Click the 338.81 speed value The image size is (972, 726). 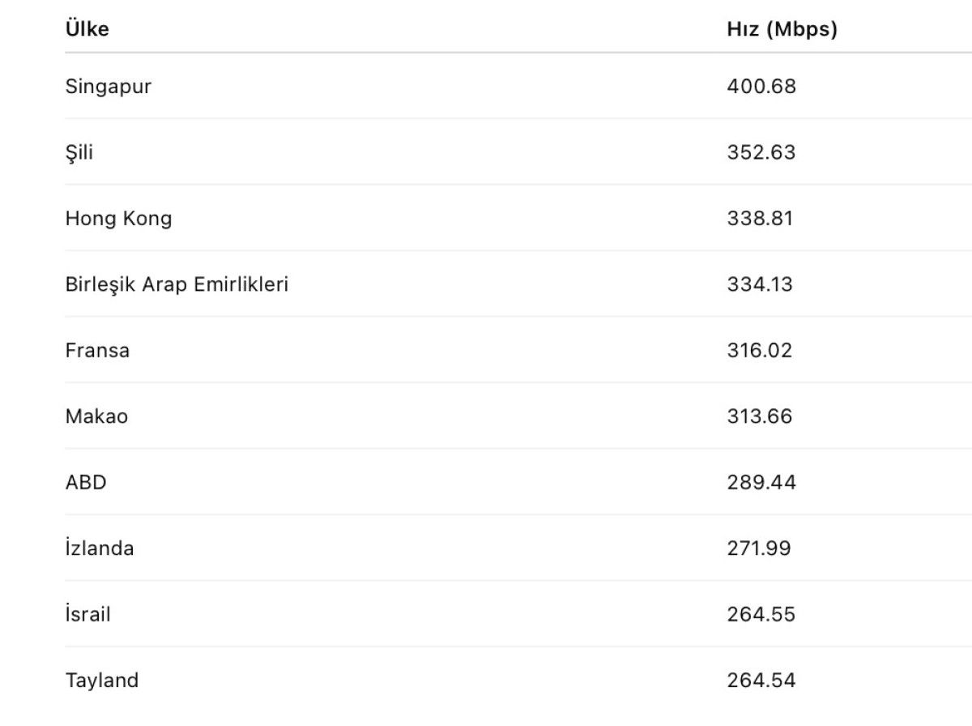click(x=760, y=219)
